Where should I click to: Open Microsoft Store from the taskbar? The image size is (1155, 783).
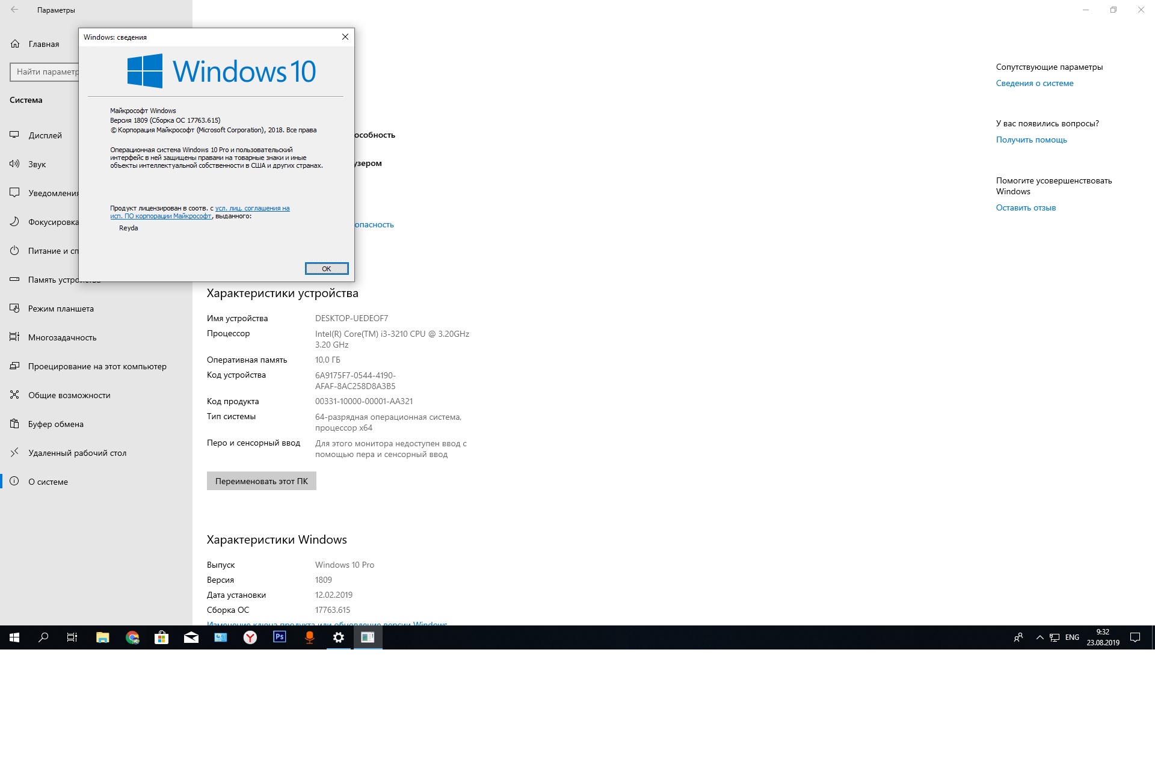click(x=162, y=637)
